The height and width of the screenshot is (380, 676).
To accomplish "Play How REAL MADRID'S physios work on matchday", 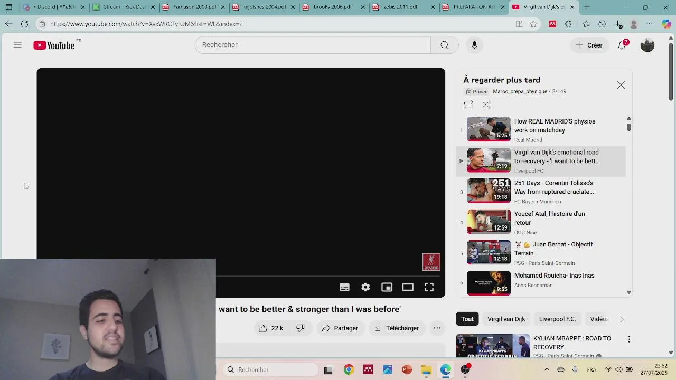I will (541, 129).
